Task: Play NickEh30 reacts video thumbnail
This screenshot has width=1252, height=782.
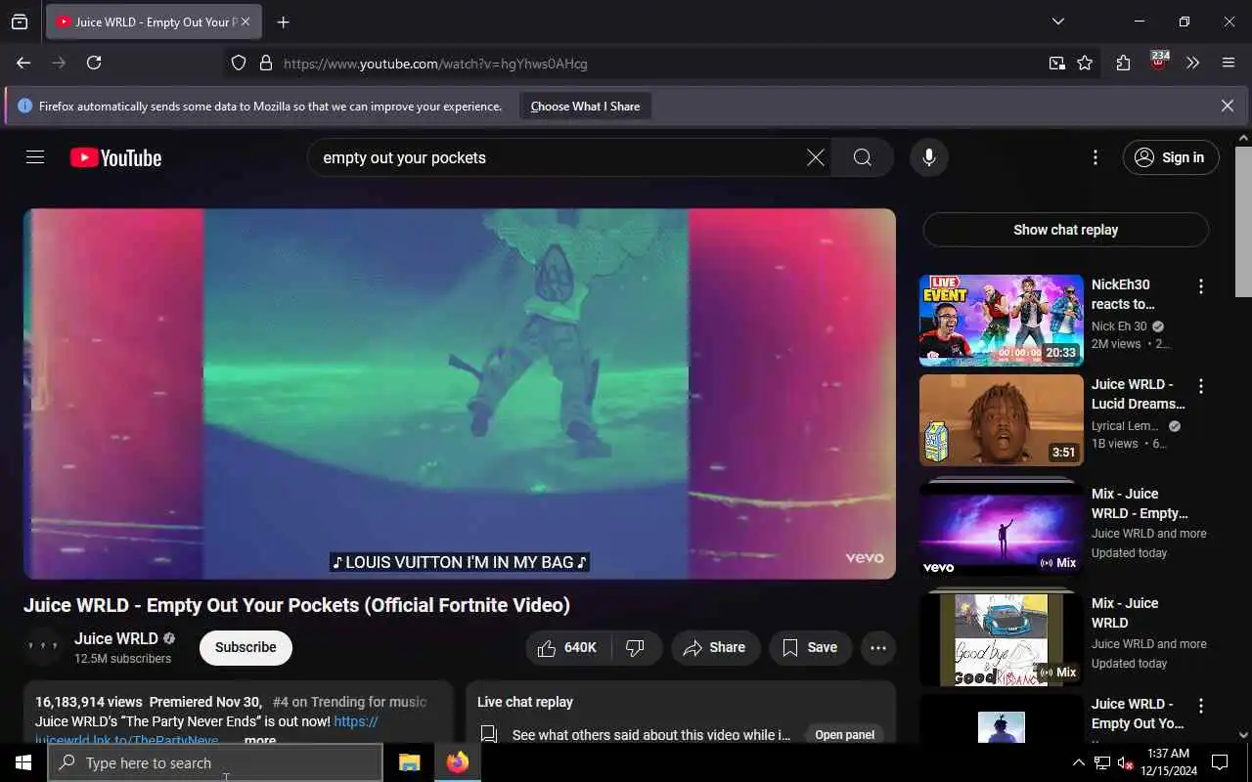Action: pos(1001,321)
